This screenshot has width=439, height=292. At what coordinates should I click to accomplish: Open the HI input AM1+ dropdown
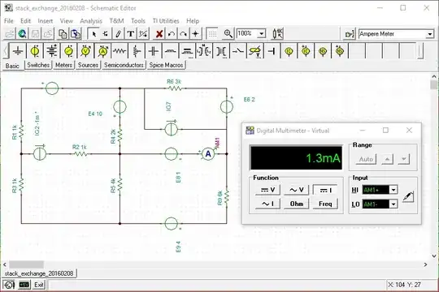point(393,190)
